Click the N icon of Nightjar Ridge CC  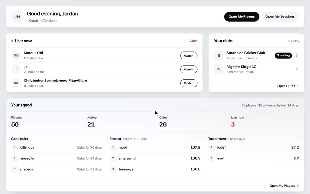[219, 69]
